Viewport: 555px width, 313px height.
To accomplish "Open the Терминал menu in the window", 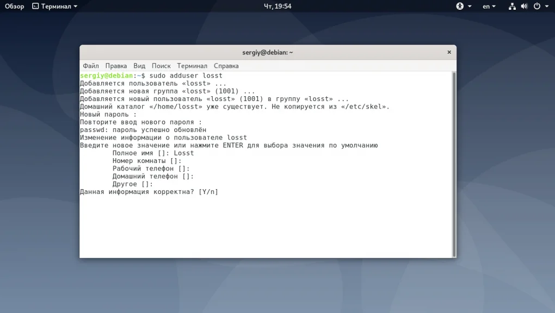I will coord(192,65).
